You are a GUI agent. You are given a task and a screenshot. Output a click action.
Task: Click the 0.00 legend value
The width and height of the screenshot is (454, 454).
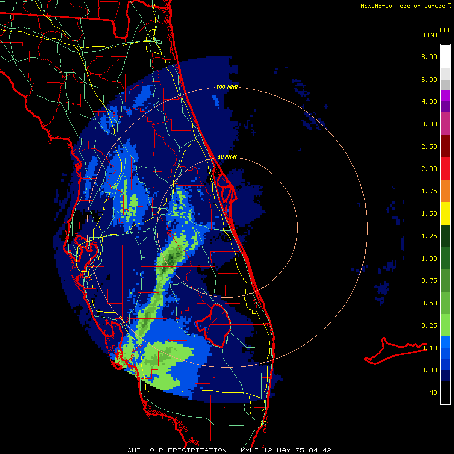(429, 370)
